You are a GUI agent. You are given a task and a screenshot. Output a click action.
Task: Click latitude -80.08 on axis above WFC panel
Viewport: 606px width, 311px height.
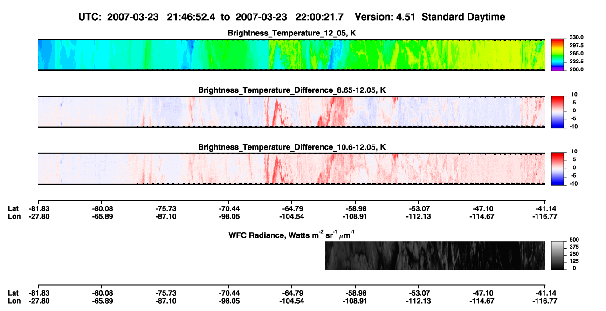(102, 208)
